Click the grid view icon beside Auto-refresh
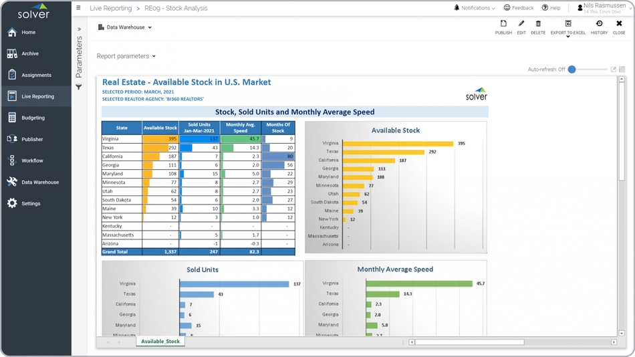635x357 pixels. [x=622, y=70]
